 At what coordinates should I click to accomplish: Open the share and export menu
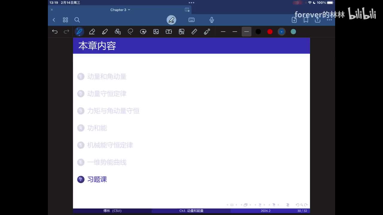coord(317,20)
